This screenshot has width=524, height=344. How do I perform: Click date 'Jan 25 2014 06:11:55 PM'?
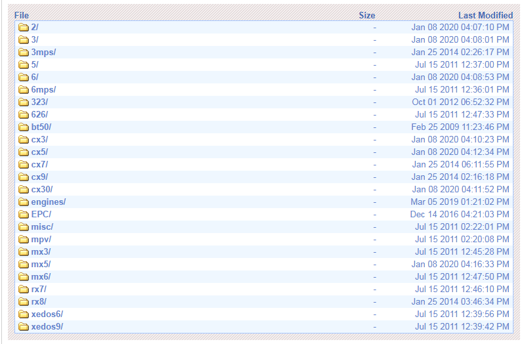[x=460, y=165]
